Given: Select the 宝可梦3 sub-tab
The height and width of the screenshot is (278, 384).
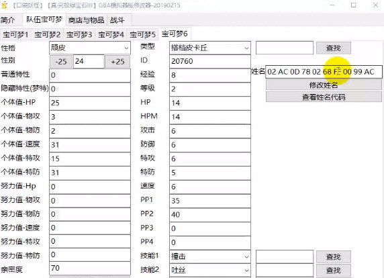Looking at the screenshot, I should click(x=79, y=34).
